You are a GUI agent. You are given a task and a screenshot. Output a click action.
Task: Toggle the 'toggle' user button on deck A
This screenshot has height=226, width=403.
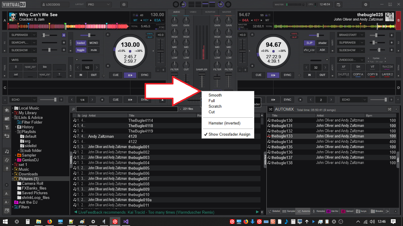click(81, 50)
